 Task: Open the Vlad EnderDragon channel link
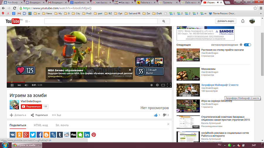point(31,101)
